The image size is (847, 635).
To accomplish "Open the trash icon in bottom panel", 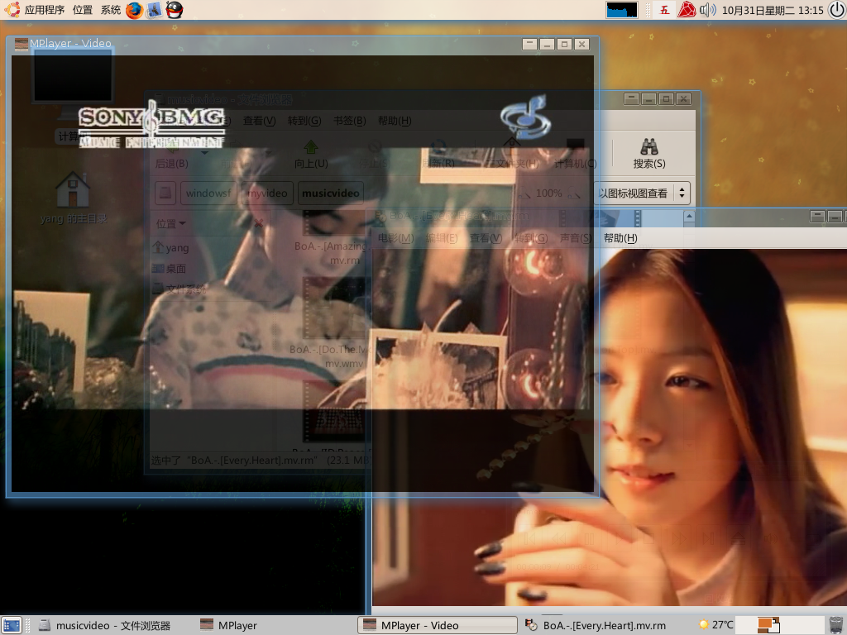I will coord(835,625).
